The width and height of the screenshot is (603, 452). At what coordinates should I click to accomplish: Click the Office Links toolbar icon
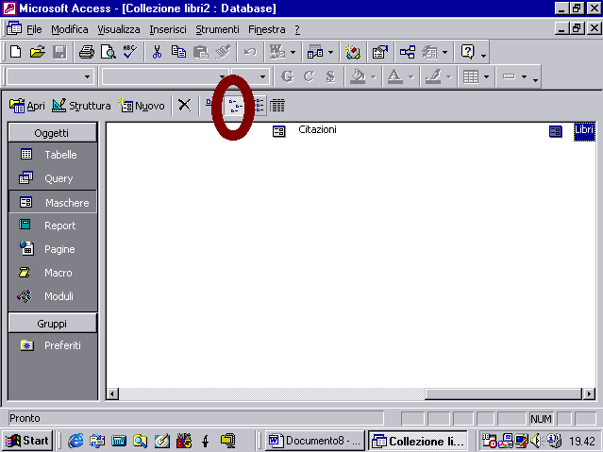276,52
